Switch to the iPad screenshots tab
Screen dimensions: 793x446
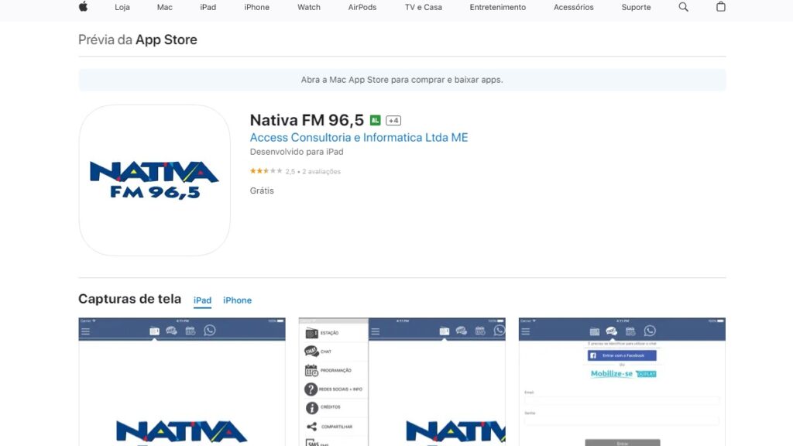click(x=202, y=300)
